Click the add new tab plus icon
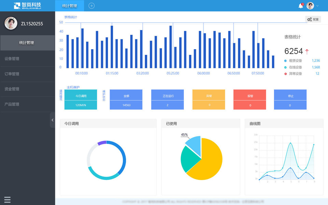The image size is (328, 205). point(92,6)
